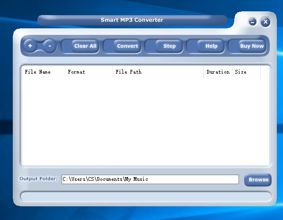Add a file with the plus button
Screen dimensions: 283x220
click(x=30, y=46)
